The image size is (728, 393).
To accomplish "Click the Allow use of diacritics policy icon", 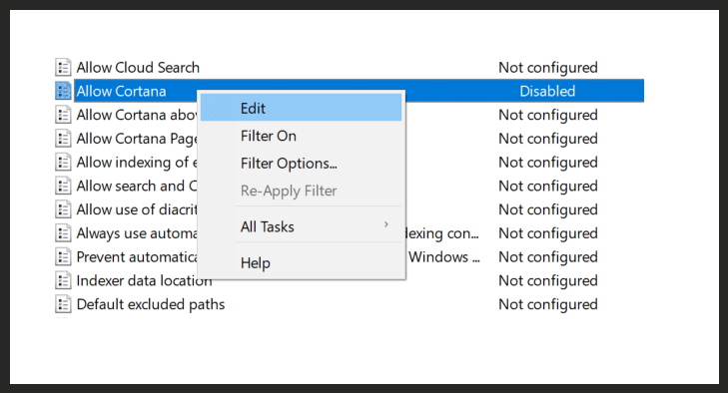I will 63,209.
